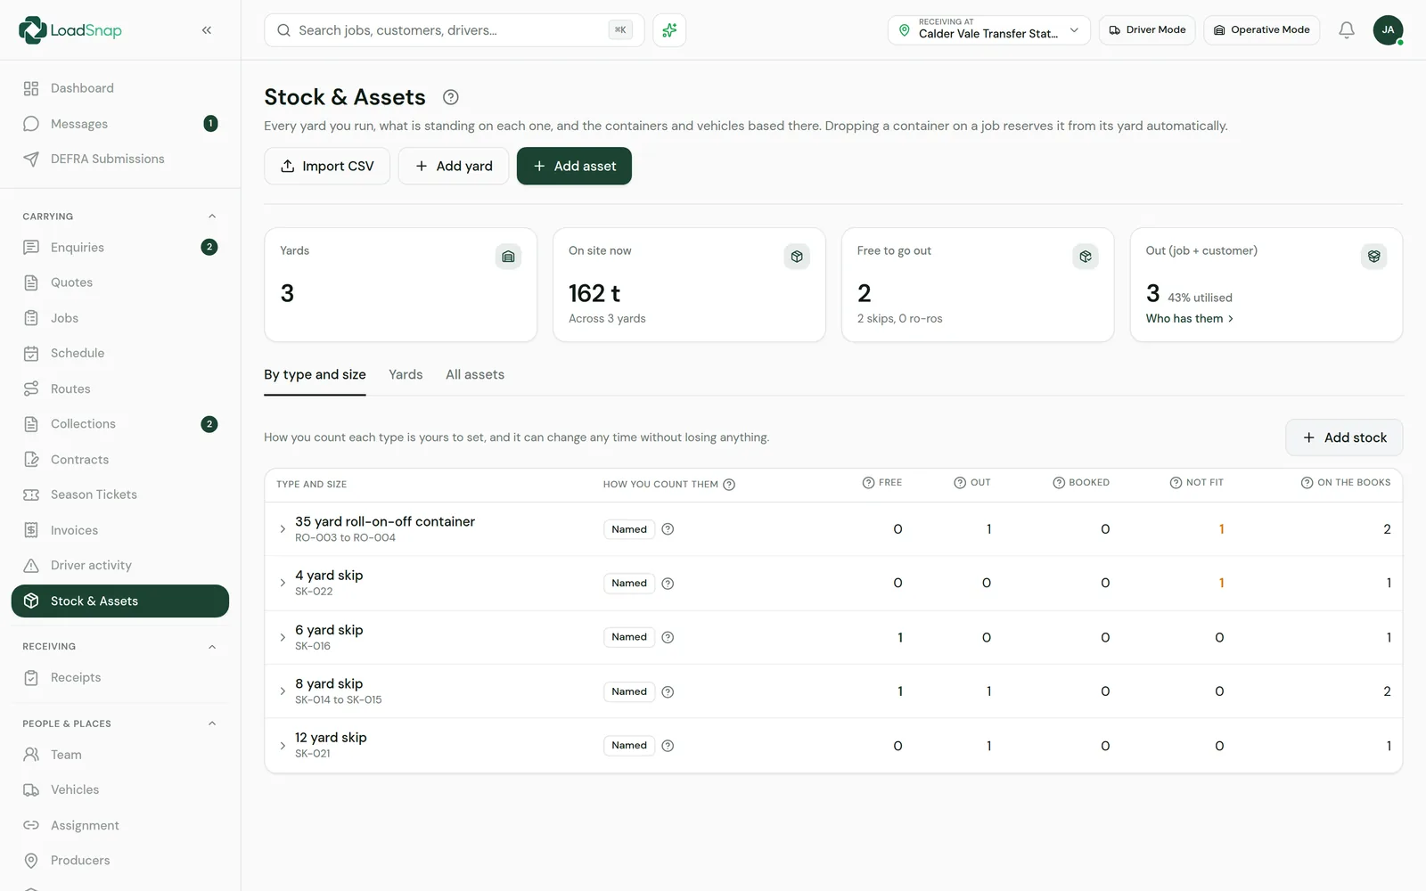
Task: Click the Yards card warehouse icon
Action: [508, 257]
